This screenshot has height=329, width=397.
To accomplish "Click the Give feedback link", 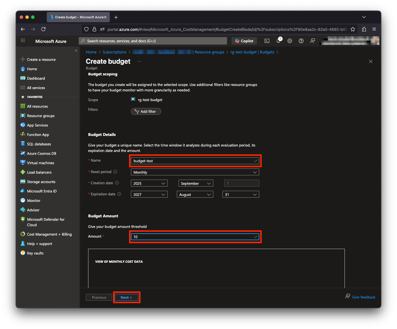I will pyautogui.click(x=364, y=297).
